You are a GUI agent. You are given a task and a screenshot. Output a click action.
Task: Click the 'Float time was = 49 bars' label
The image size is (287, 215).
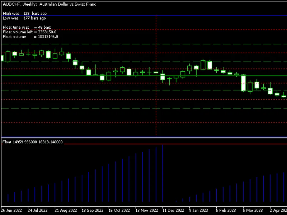[x=27, y=27]
